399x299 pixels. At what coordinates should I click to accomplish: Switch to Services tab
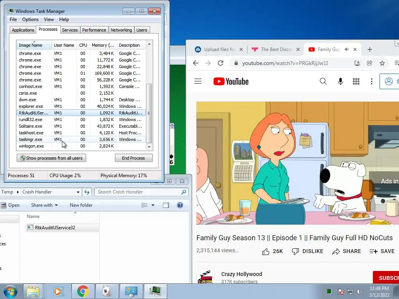click(x=70, y=30)
